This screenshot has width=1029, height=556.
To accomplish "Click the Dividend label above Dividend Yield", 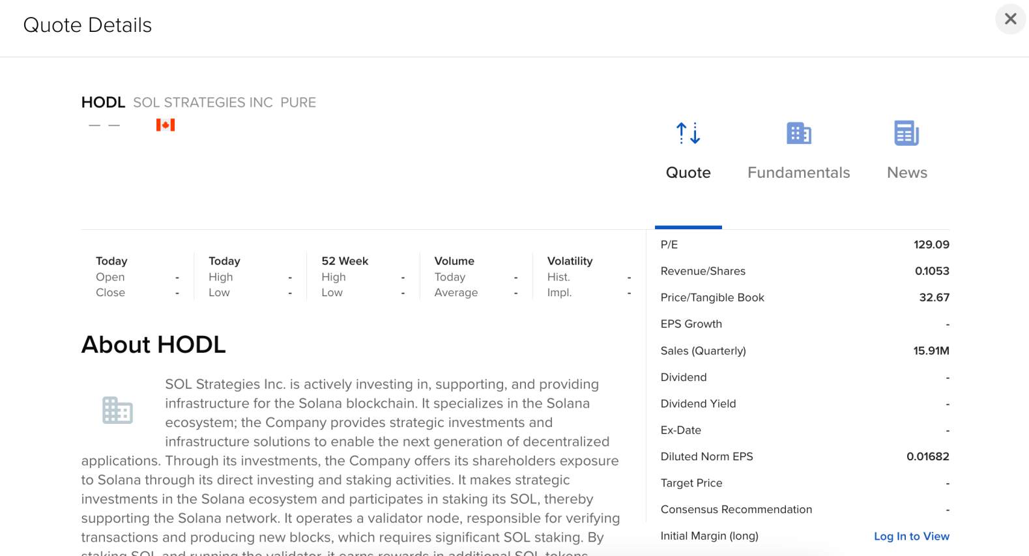I will [x=683, y=377].
